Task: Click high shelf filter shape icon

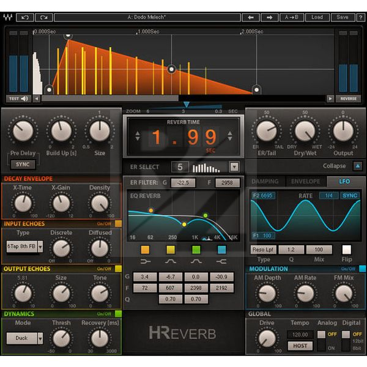Action: point(221,261)
